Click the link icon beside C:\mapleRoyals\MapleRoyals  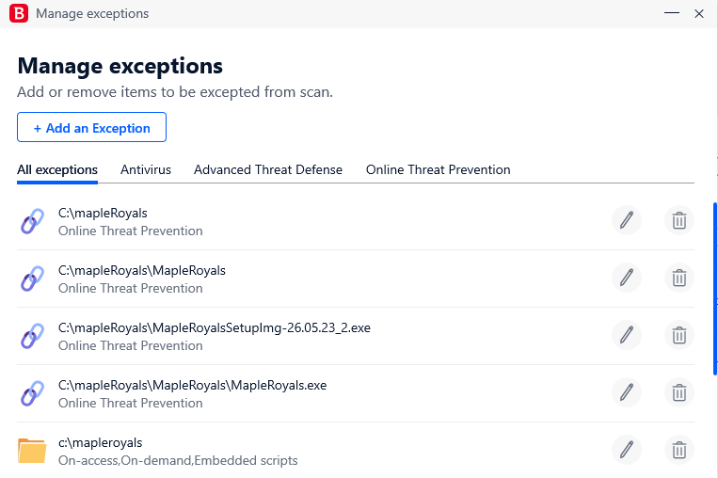click(32, 279)
